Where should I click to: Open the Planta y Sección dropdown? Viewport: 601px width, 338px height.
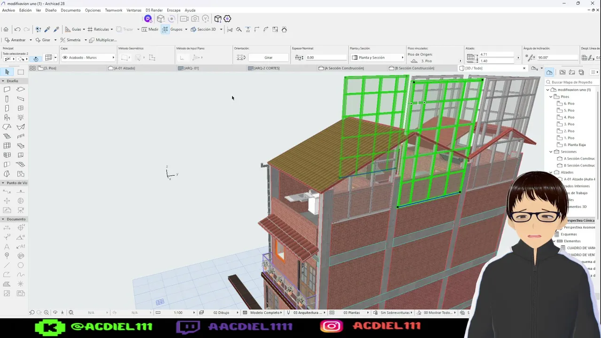click(377, 57)
